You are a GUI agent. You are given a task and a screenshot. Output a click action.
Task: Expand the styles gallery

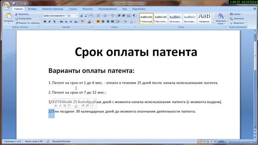pyautogui.click(x=213, y=23)
